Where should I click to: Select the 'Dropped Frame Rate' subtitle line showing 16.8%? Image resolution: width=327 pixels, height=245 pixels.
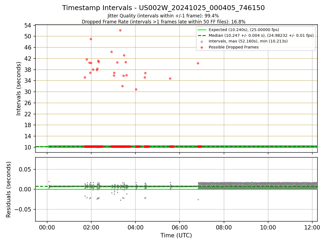tap(163, 22)
